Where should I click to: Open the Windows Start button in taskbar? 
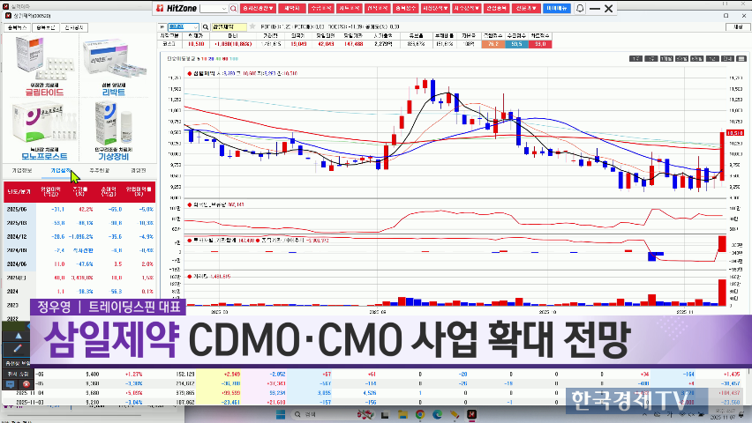tap(282, 412)
